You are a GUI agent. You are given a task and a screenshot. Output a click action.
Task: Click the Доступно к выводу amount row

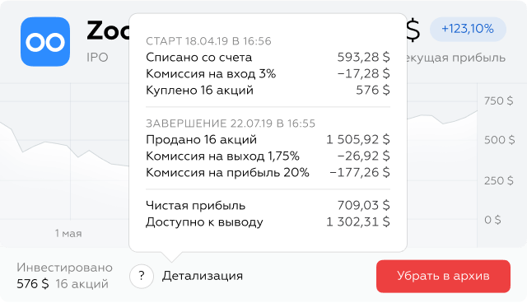coord(268,222)
